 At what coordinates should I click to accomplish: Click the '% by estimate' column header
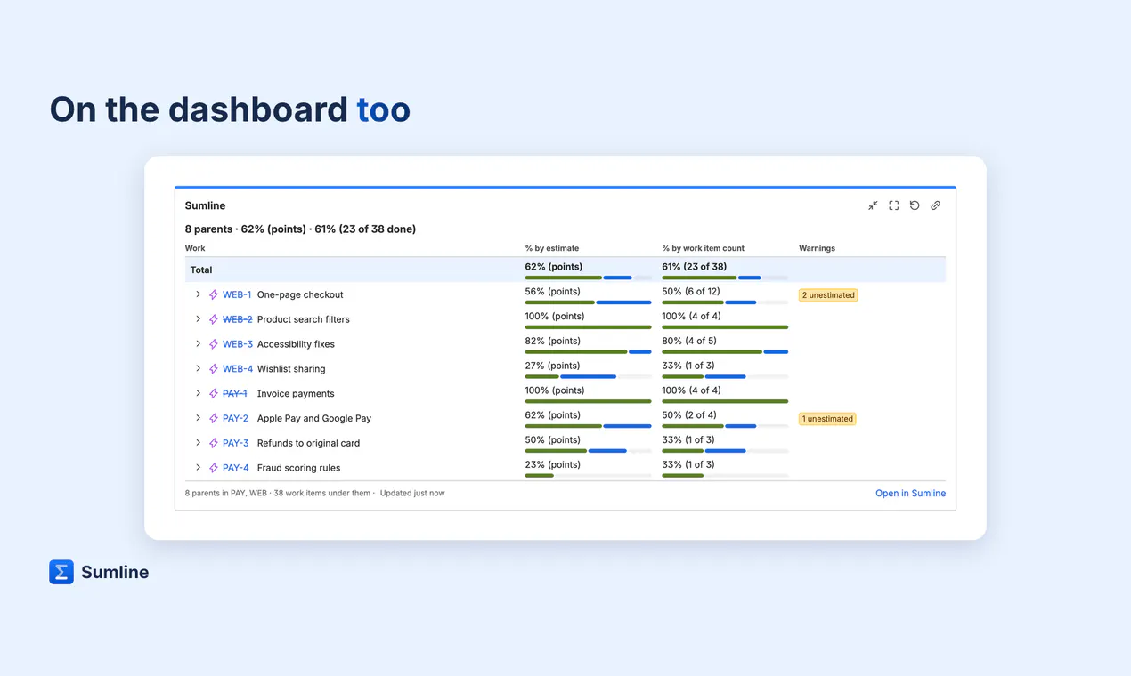coord(552,248)
